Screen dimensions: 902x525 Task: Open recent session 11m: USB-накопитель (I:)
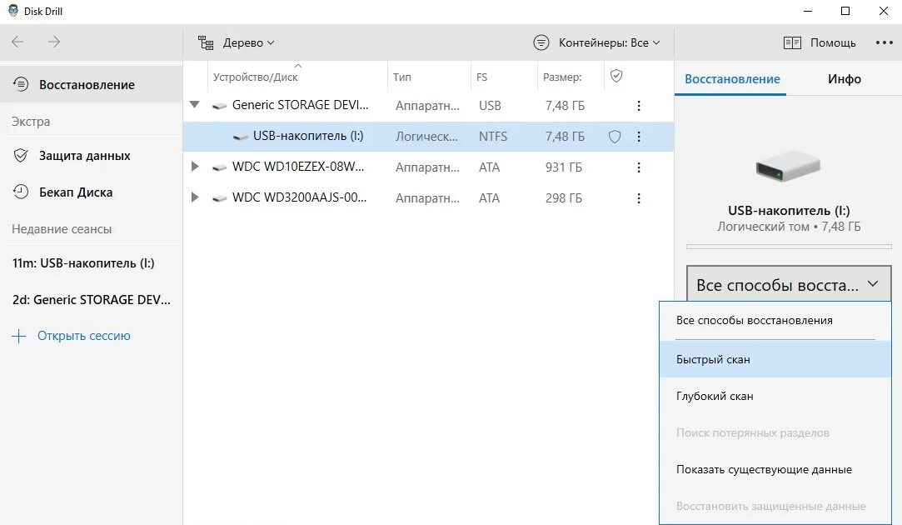click(83, 263)
